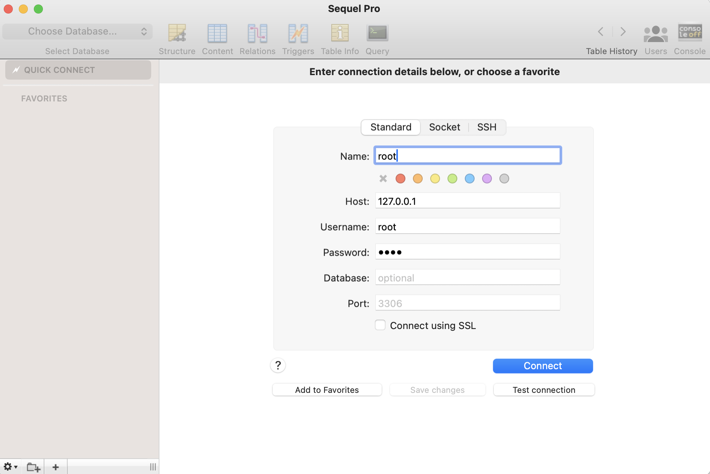The height and width of the screenshot is (474, 710).
Task: Switch to the Socket connection tab
Action: [x=445, y=127]
